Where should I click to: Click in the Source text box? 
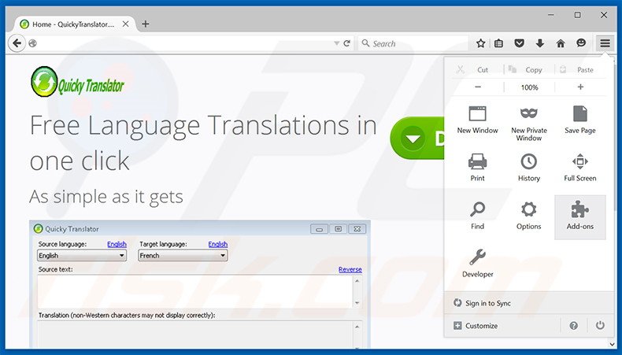tap(194, 291)
